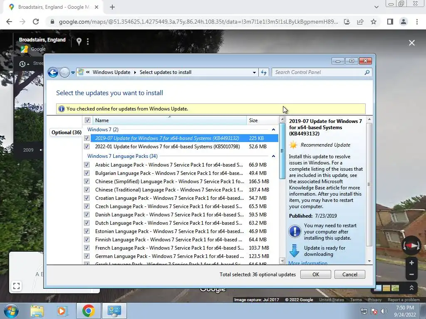Close the Broadstairs Google Maps tab

click(x=97, y=7)
